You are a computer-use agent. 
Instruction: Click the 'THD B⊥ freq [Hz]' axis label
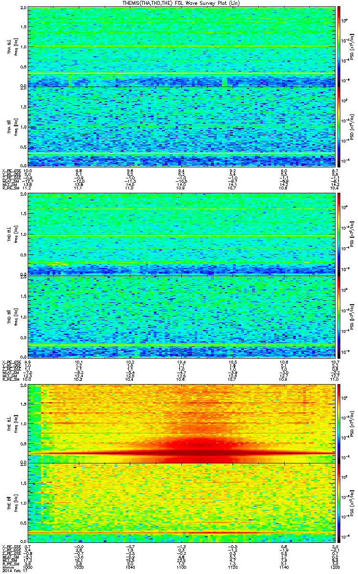click(x=12, y=234)
